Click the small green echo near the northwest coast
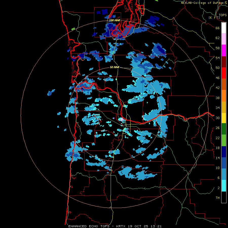This screenshot has width=228, height=228. [x=73, y=29]
